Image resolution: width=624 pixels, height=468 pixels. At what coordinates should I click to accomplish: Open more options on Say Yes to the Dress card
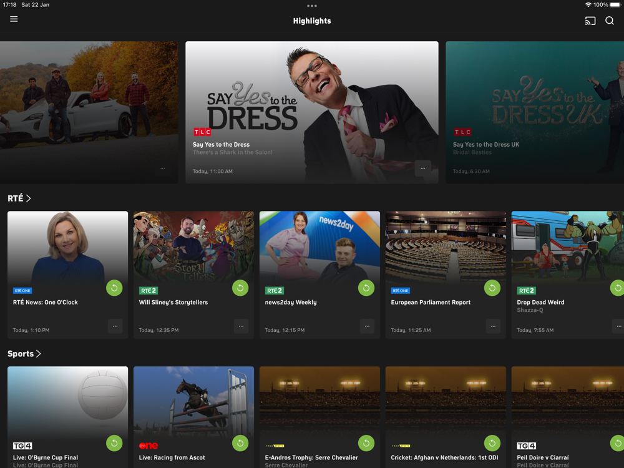(422, 168)
